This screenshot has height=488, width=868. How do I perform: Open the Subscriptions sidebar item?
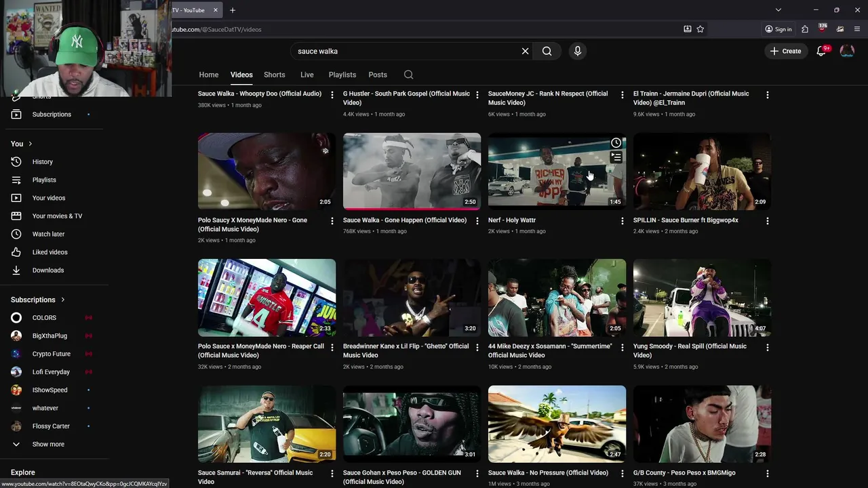[x=53, y=114]
